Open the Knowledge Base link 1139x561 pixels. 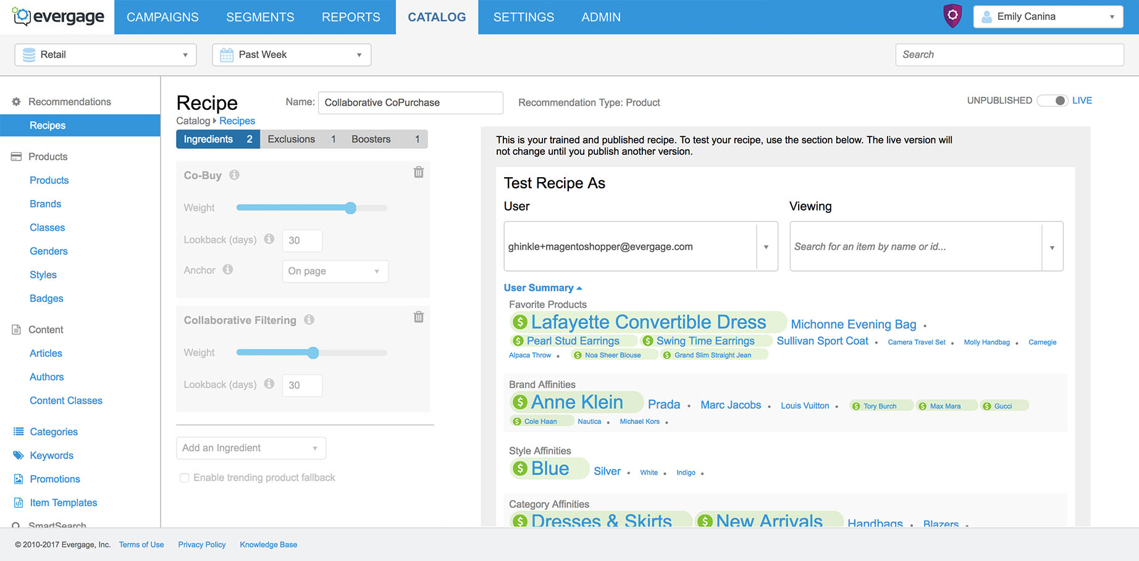click(x=269, y=544)
